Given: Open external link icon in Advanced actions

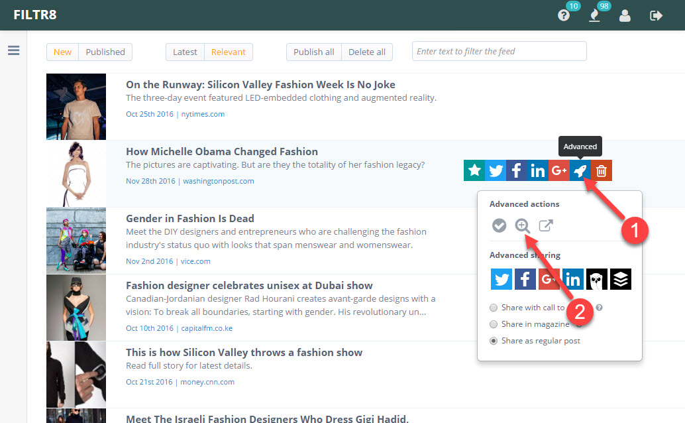Looking at the screenshot, I should point(546,225).
